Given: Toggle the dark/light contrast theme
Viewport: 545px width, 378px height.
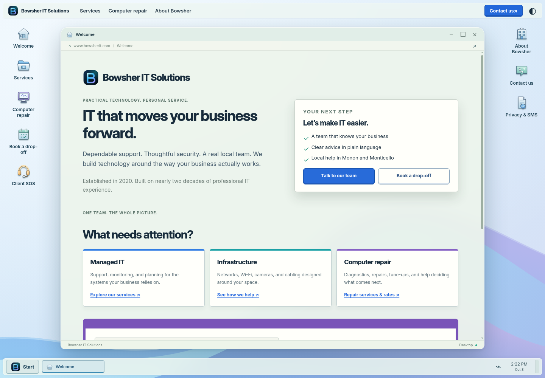Looking at the screenshot, I should click(533, 11).
